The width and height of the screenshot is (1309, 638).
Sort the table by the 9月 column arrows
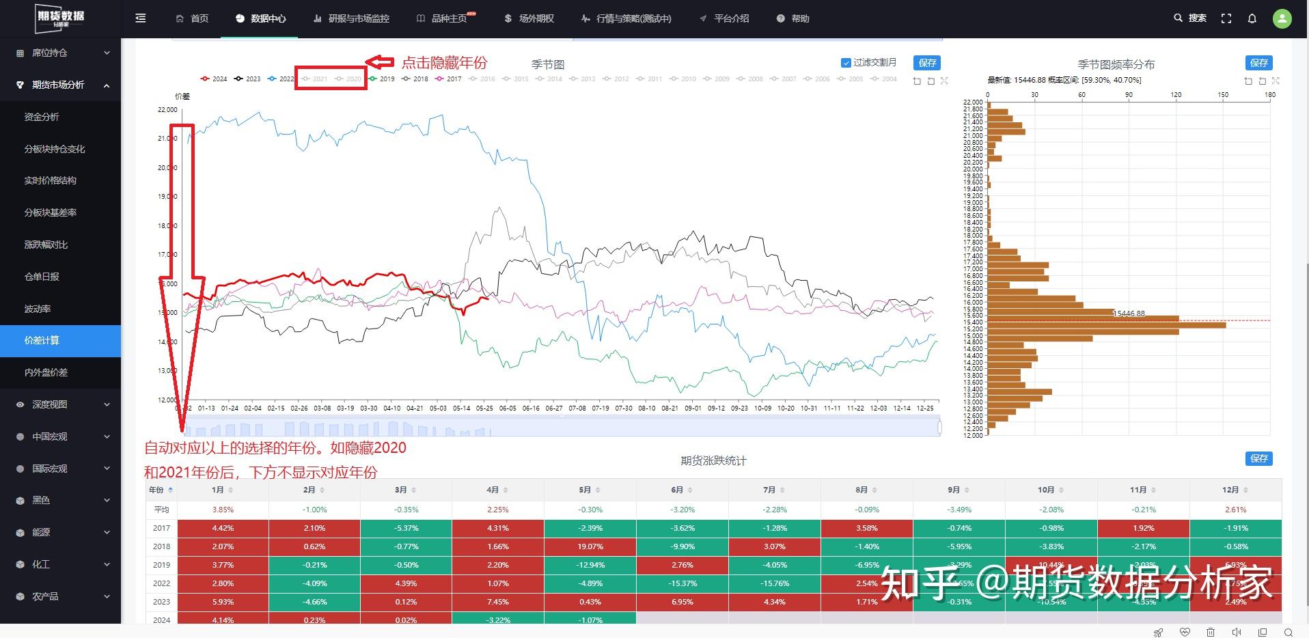[966, 490]
